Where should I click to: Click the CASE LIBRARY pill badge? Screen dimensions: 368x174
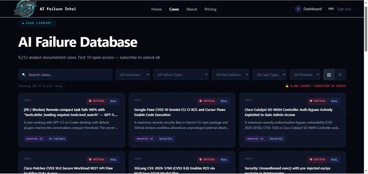(37, 23)
